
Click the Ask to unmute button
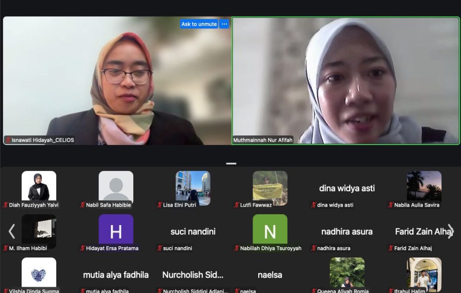click(x=199, y=24)
